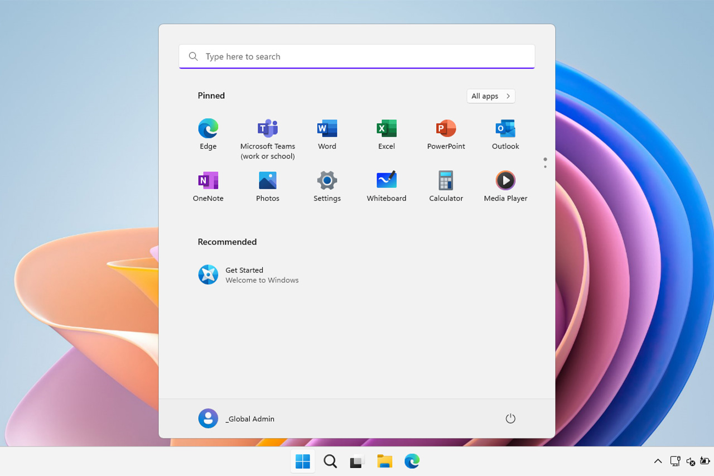714x476 pixels.
Task: Click the Type here to search field
Action: click(x=357, y=56)
